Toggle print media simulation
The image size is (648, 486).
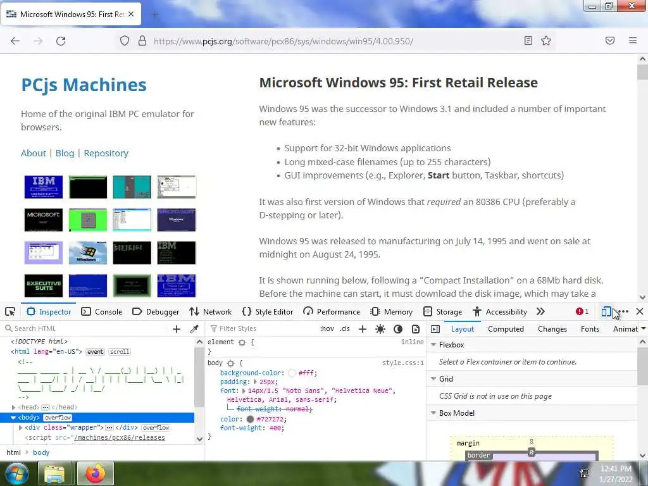[x=416, y=328]
